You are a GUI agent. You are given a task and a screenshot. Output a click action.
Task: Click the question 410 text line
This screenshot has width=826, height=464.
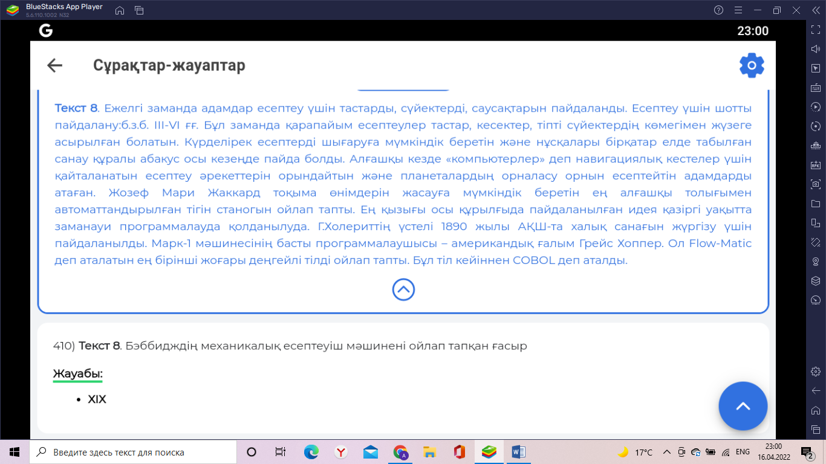290,346
